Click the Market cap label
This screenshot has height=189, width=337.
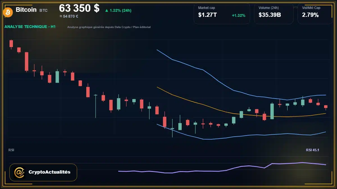click(206, 8)
